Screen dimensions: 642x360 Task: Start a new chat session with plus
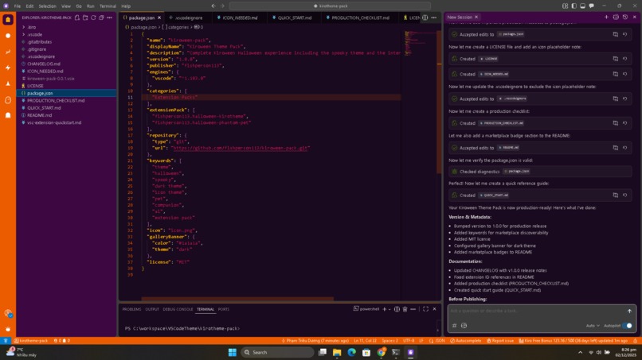[606, 17]
